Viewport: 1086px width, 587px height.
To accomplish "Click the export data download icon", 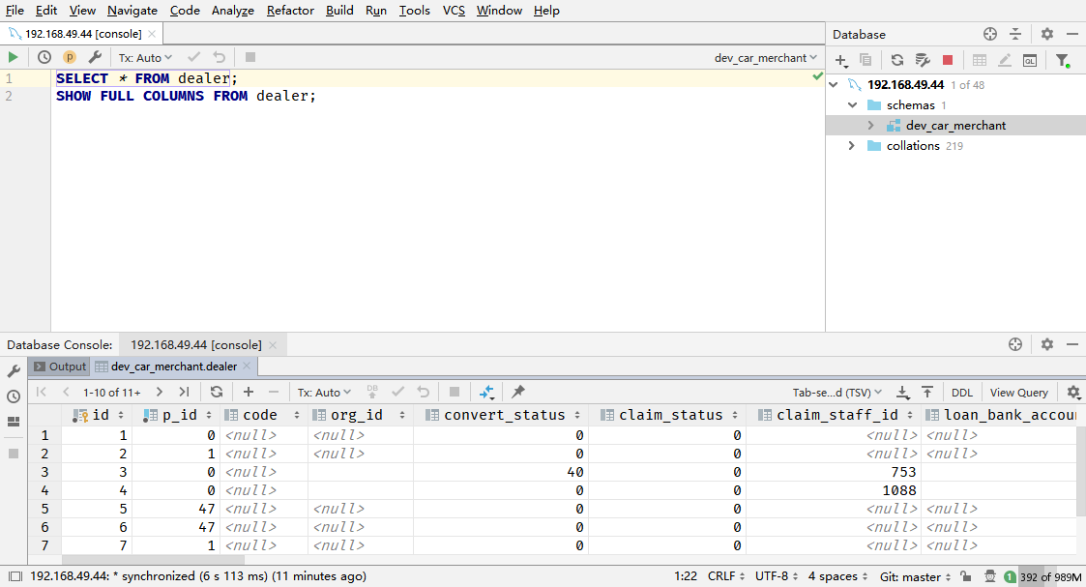I will (x=902, y=392).
